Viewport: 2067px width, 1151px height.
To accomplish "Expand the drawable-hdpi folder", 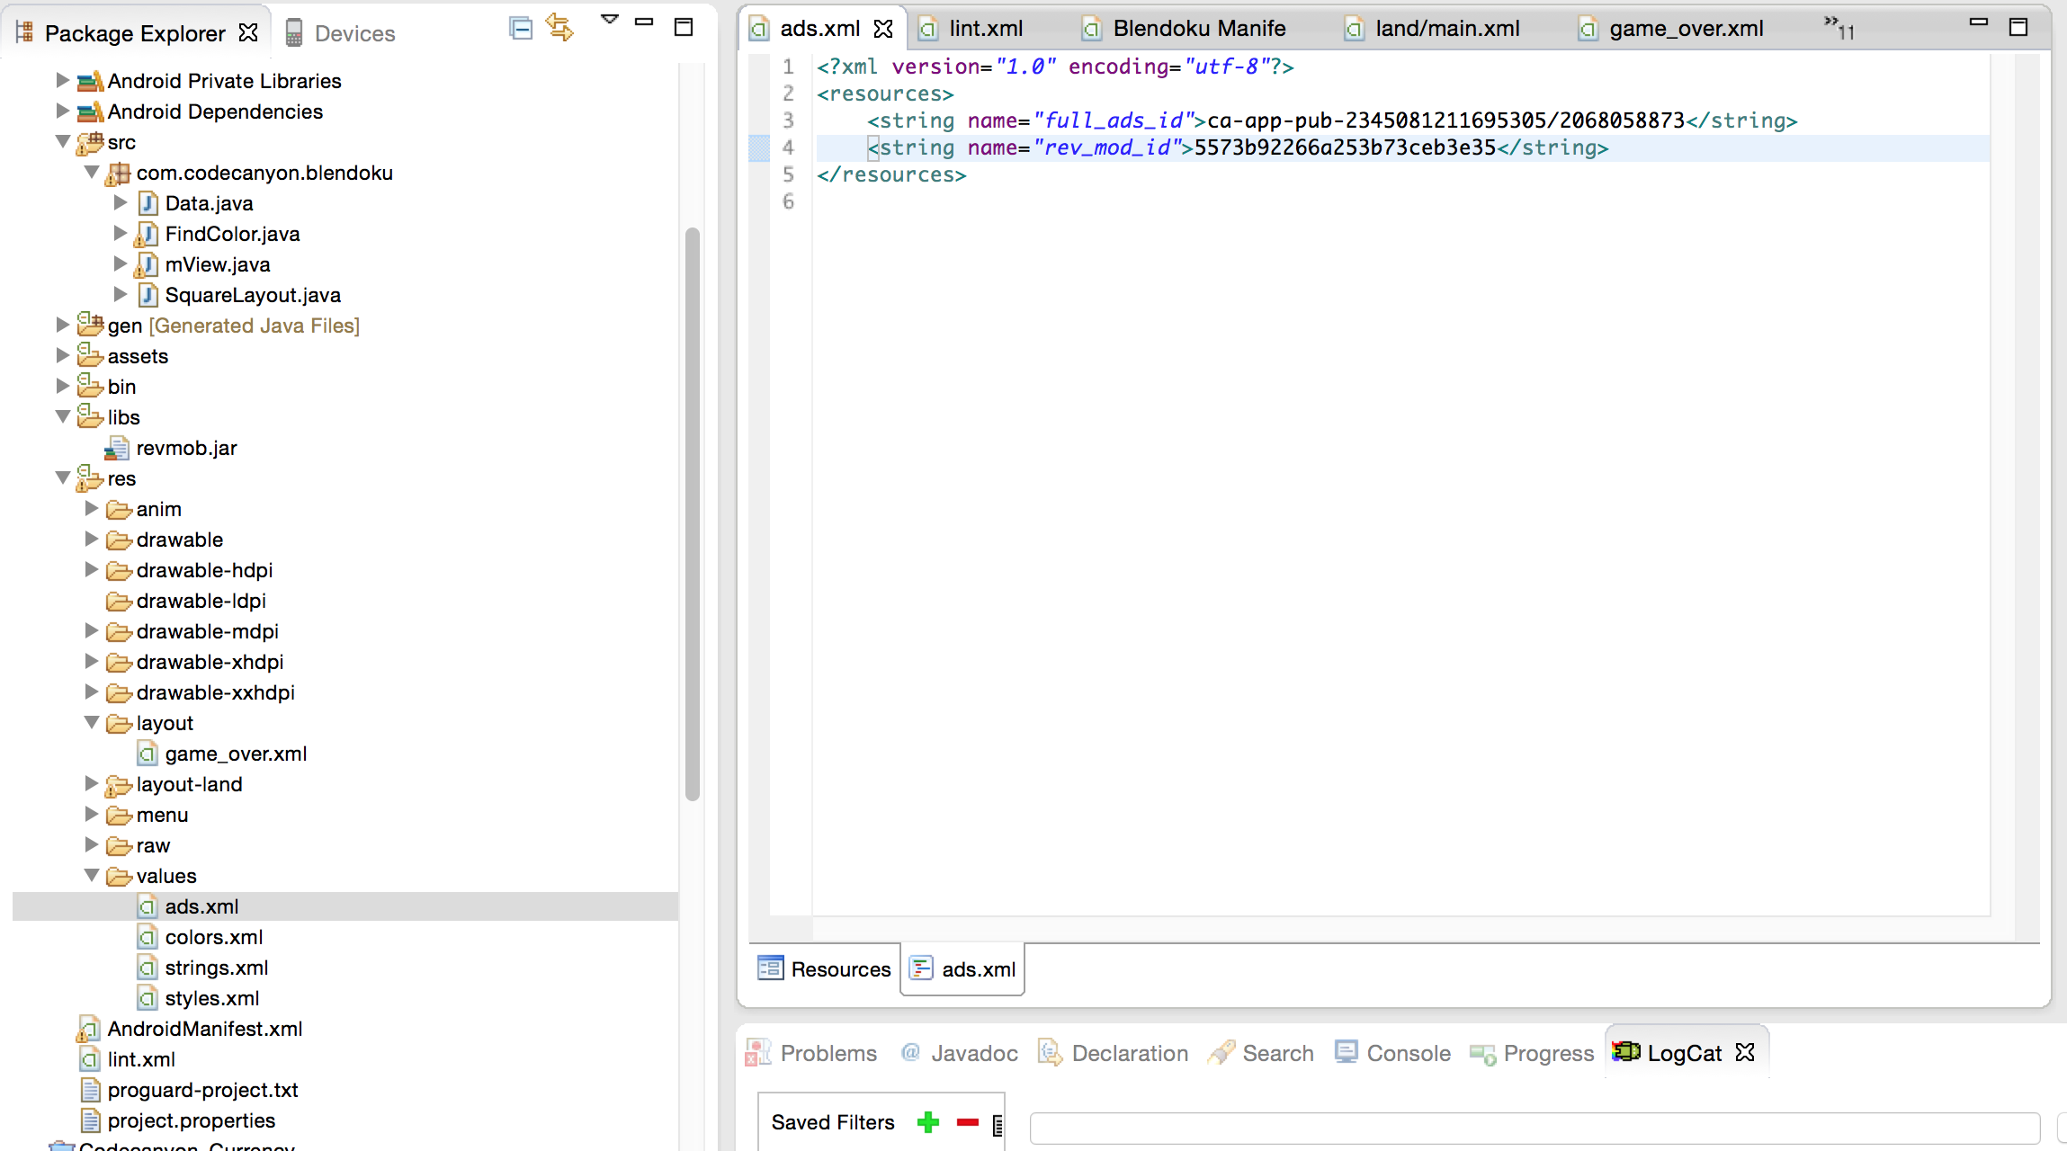I will coord(92,569).
